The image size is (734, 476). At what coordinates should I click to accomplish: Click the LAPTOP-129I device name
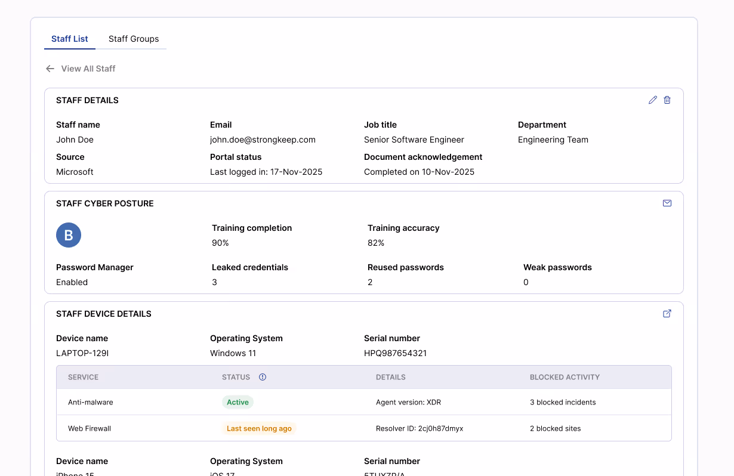[x=82, y=353]
